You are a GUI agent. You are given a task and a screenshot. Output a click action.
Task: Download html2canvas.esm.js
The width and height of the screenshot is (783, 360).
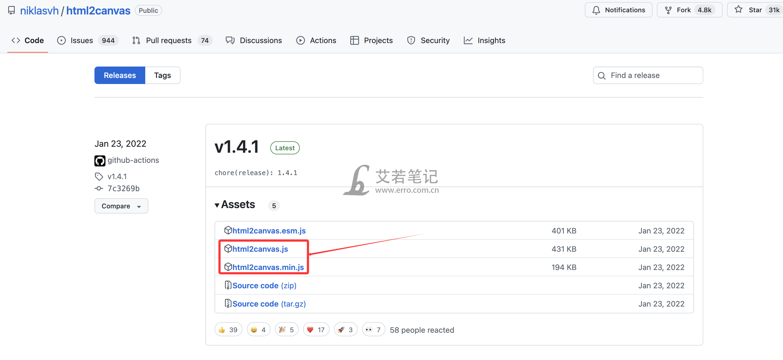click(x=269, y=231)
